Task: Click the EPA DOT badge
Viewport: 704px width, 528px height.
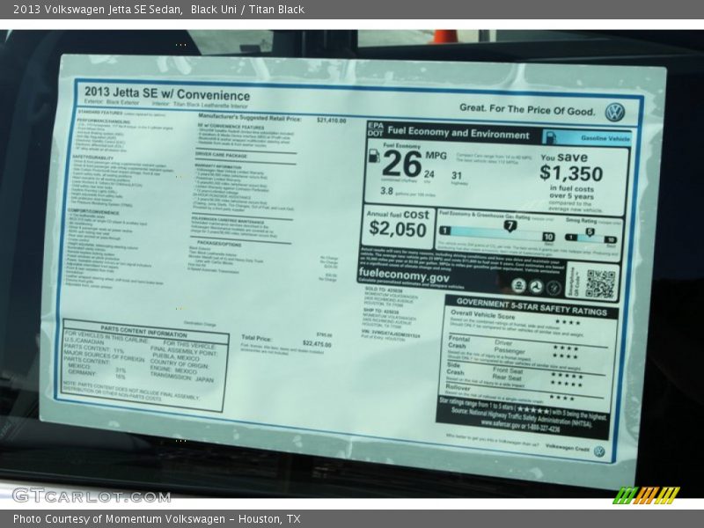Action: click(x=375, y=129)
